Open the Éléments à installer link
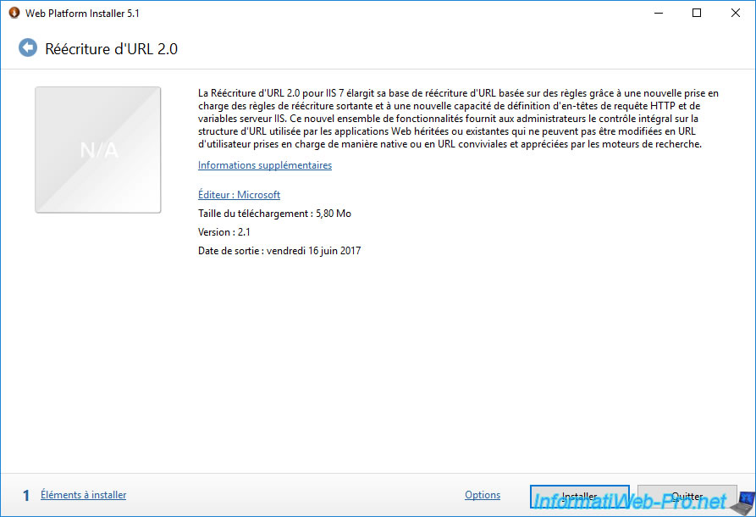 (x=84, y=495)
